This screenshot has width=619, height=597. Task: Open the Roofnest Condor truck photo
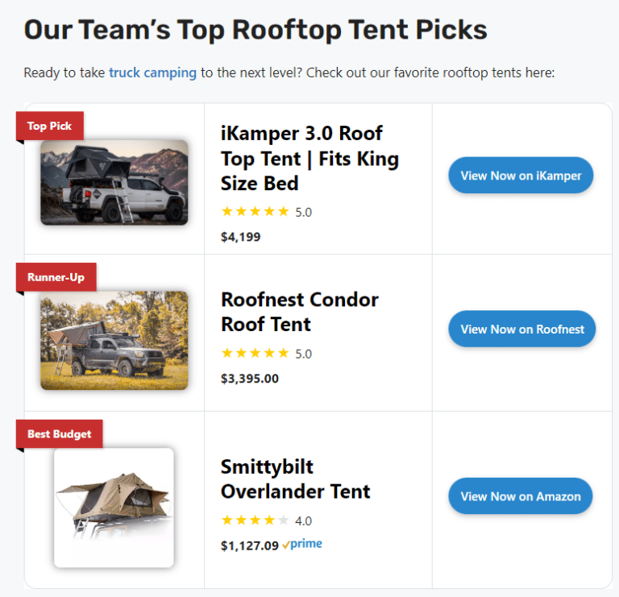pos(114,340)
